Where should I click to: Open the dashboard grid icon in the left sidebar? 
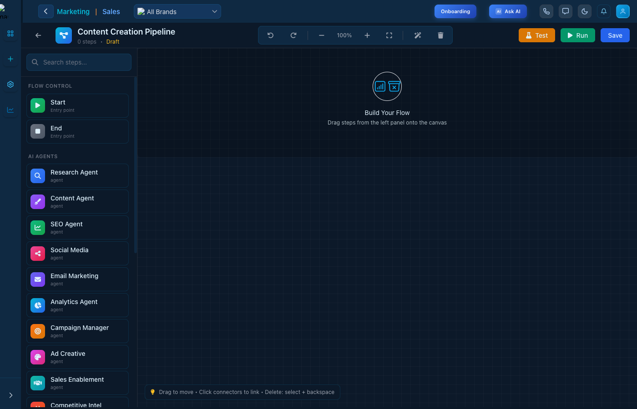pos(10,34)
